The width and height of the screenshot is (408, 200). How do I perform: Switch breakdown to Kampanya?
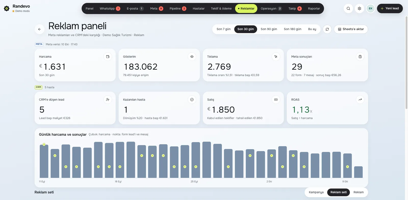(316, 192)
